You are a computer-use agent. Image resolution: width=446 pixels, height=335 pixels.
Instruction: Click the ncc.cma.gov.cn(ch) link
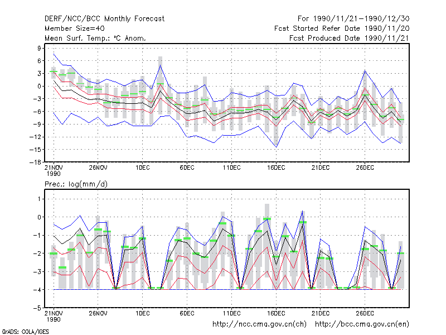(259, 324)
